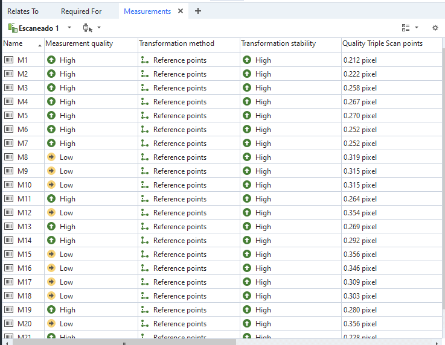Click the transformation stability icon for M12
This screenshot has width=445, height=345.
[x=247, y=213]
